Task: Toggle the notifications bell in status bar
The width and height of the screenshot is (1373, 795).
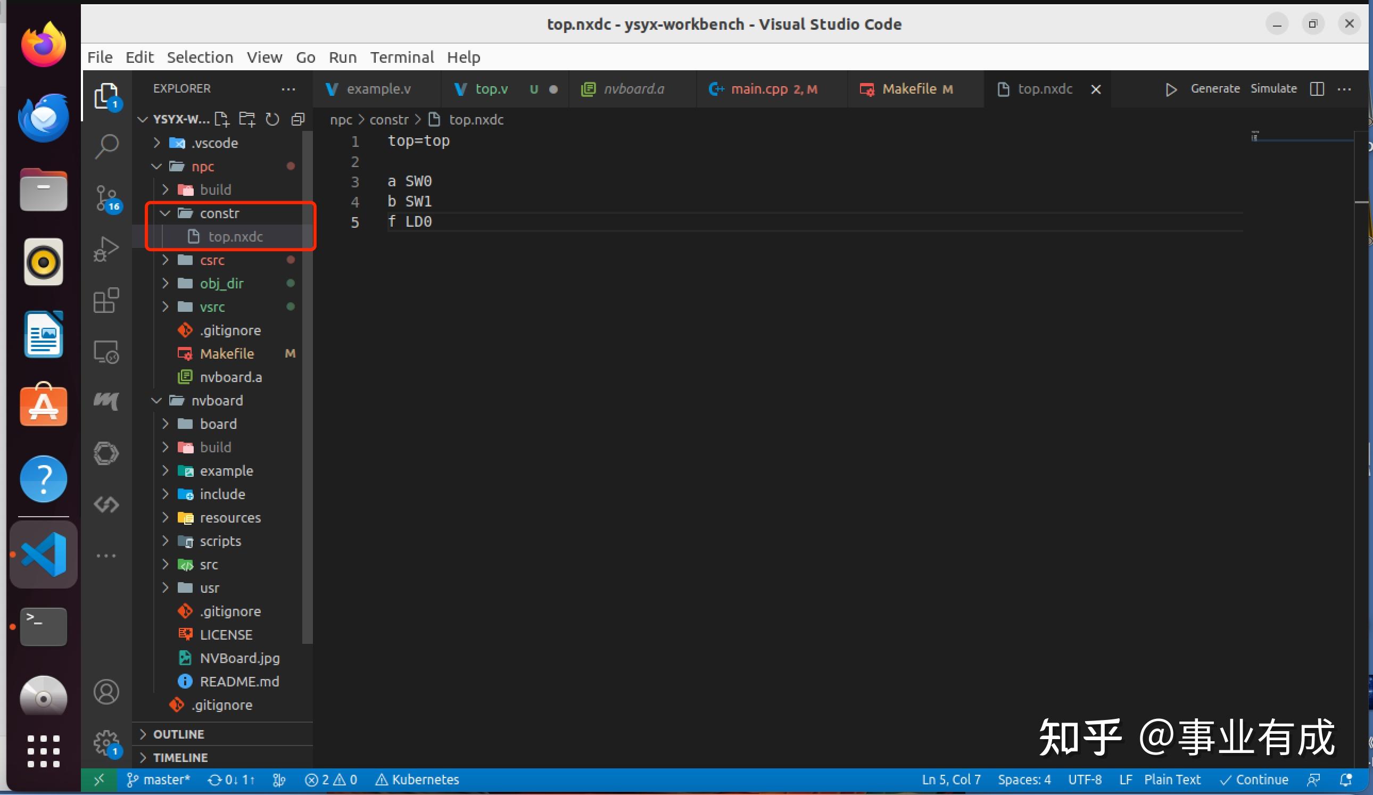Action: point(1346,780)
